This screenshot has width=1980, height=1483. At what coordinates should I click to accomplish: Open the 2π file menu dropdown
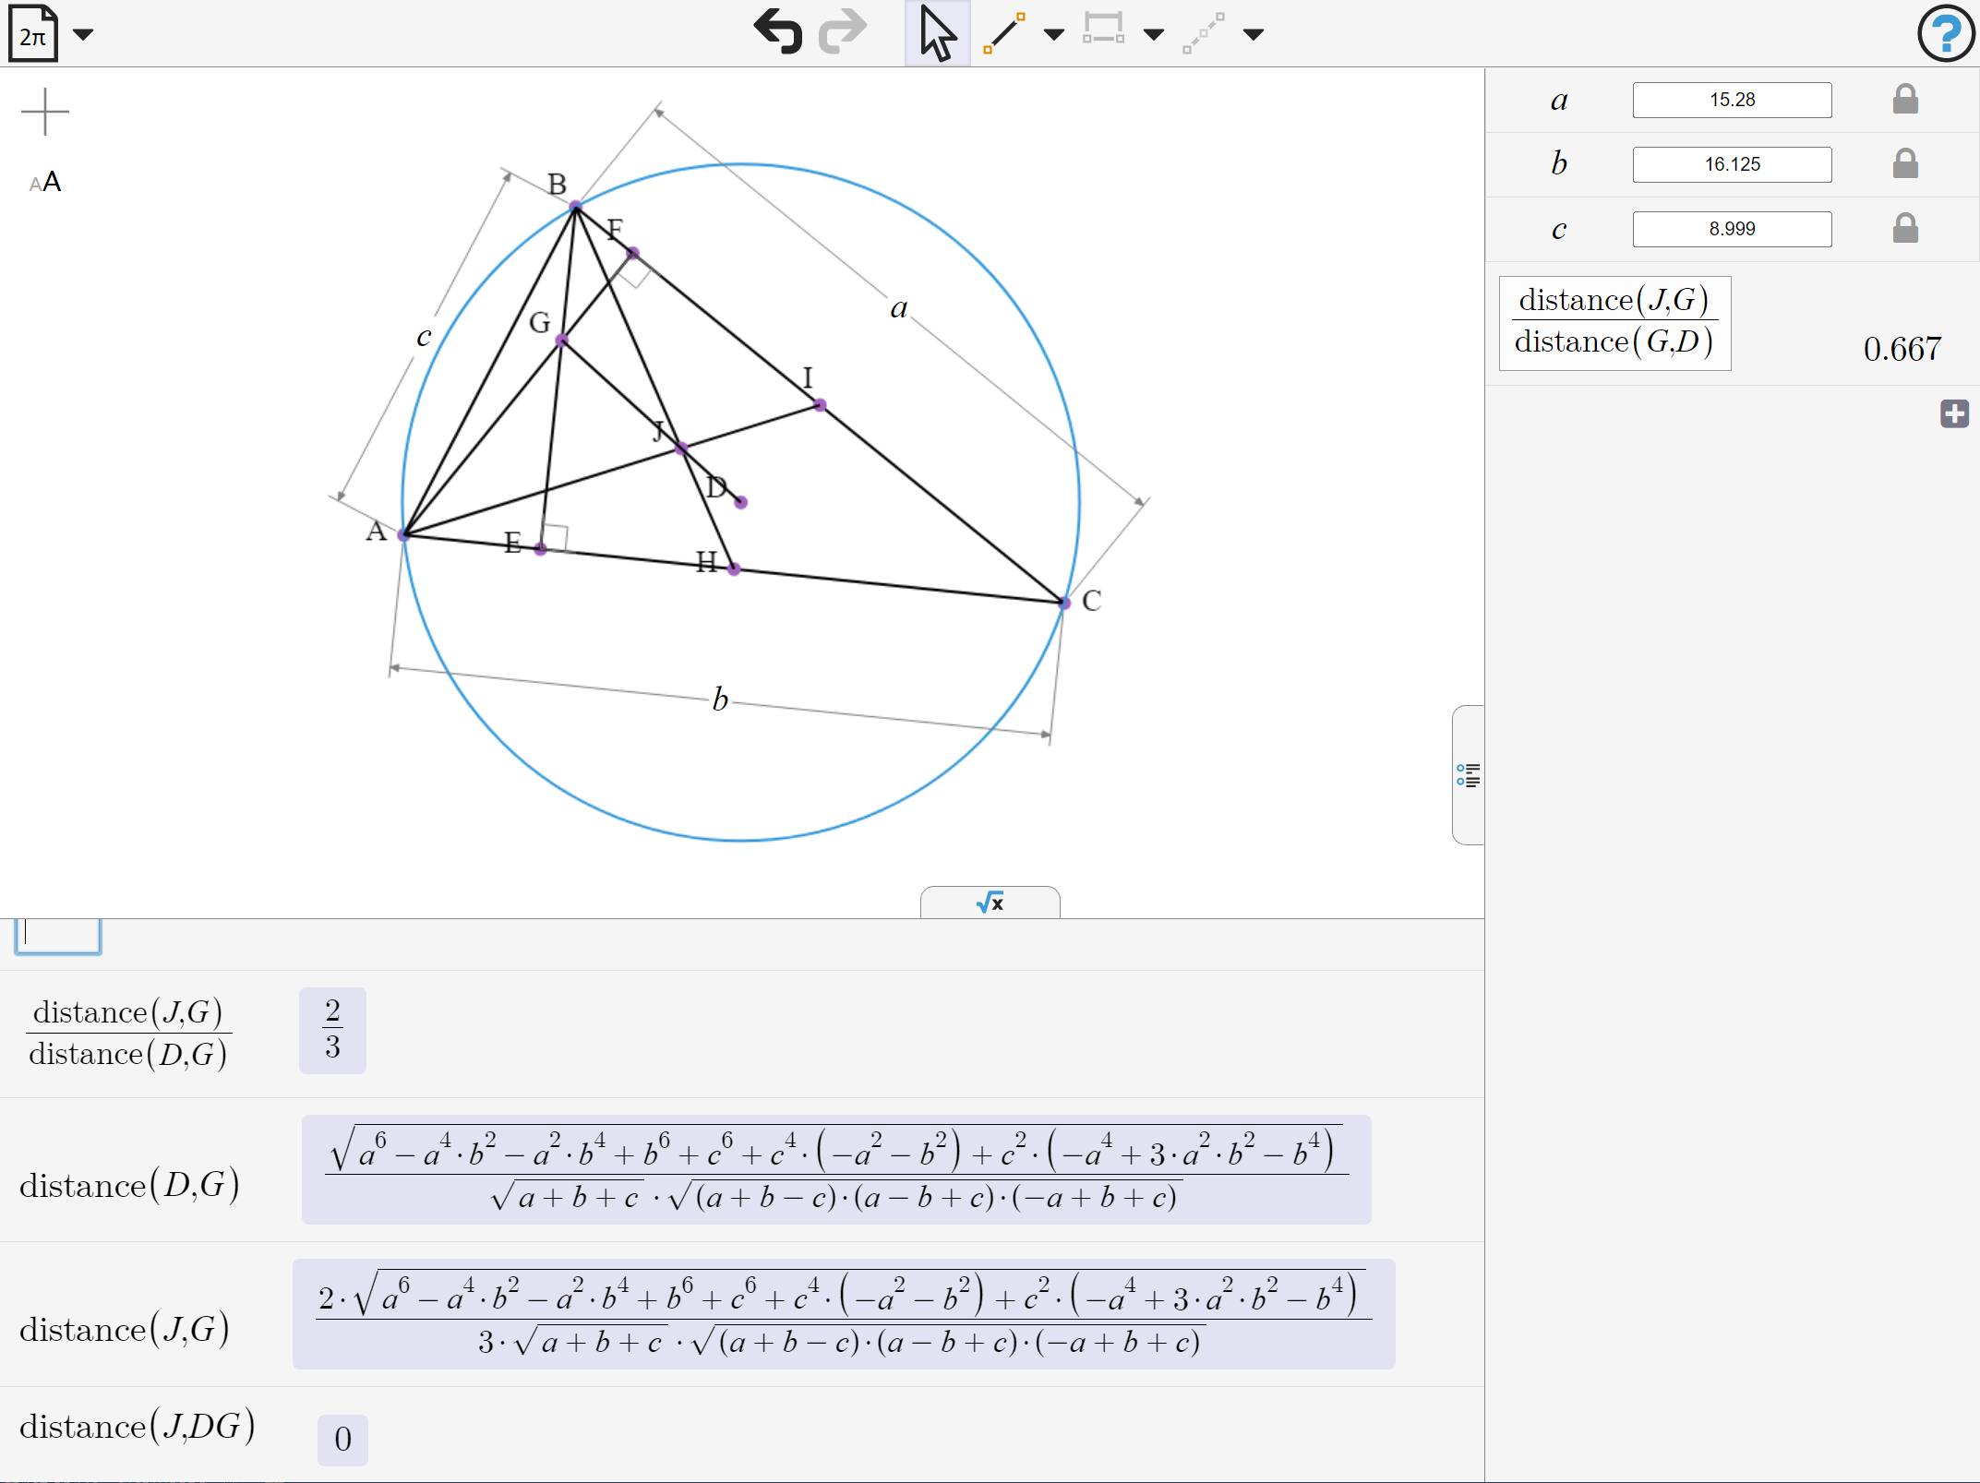(83, 35)
